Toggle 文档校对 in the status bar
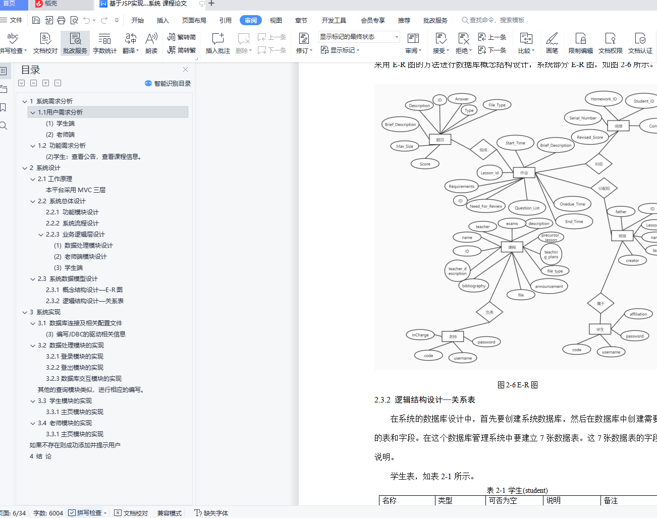 pyautogui.click(x=131, y=513)
